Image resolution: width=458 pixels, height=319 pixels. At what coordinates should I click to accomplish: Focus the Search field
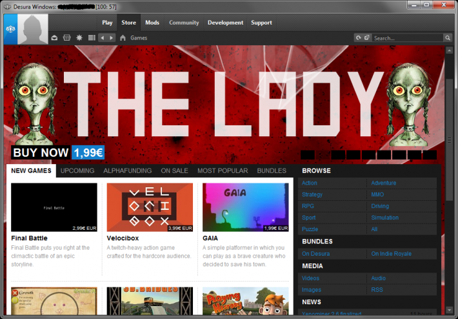[x=408, y=38]
